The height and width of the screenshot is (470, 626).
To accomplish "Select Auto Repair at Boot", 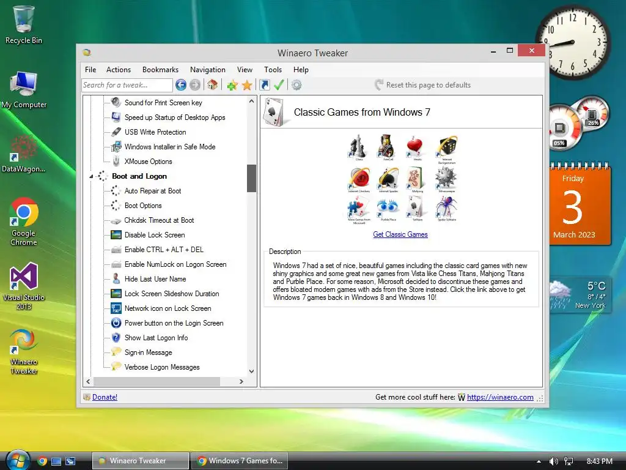I will tap(153, 191).
